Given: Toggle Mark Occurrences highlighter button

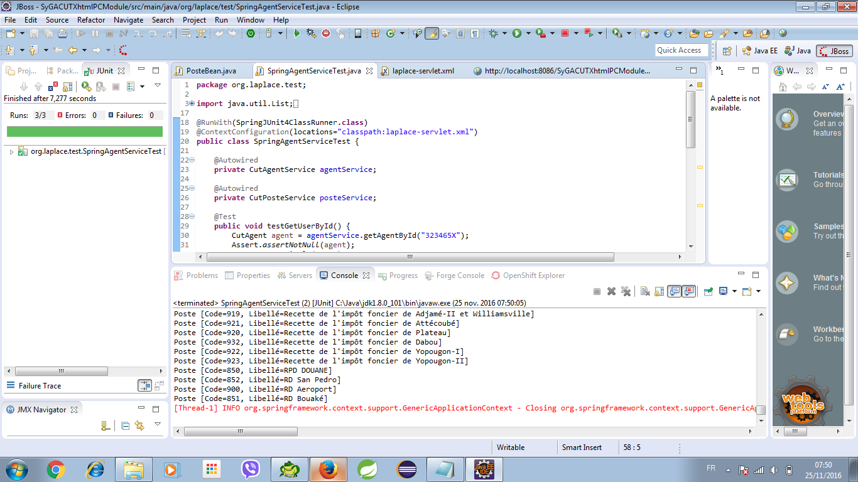Looking at the screenshot, I should pyautogui.click(x=431, y=33).
